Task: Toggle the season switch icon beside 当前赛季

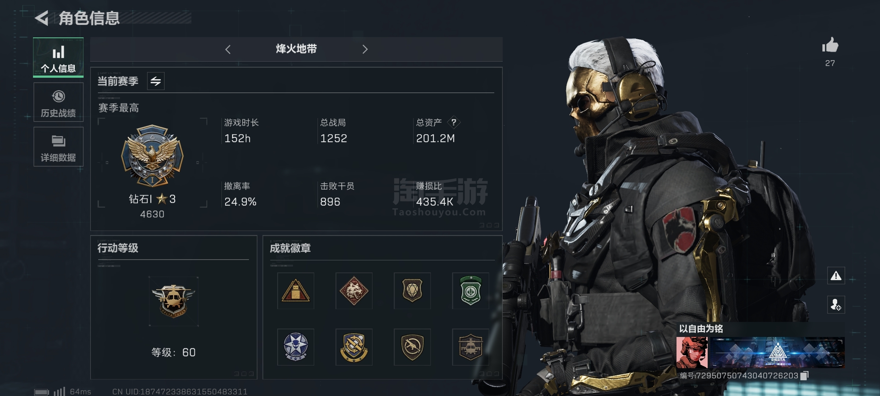Action: [156, 81]
